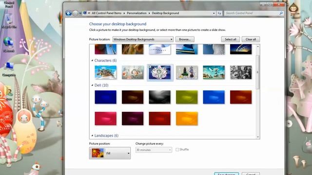
Task: Click the Browse... button
Action: tap(185, 39)
